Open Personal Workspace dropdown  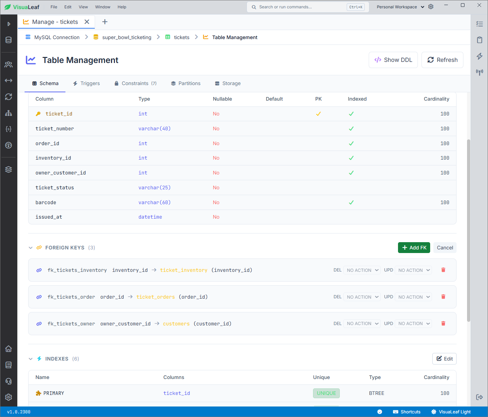coord(400,7)
